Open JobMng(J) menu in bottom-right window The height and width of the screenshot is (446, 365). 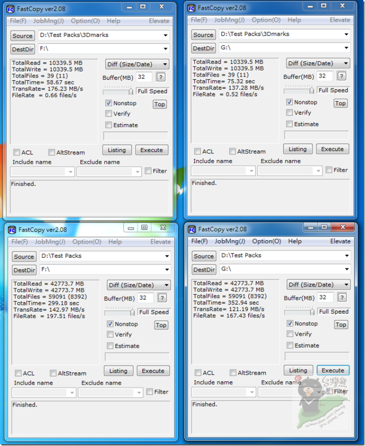[230, 241]
